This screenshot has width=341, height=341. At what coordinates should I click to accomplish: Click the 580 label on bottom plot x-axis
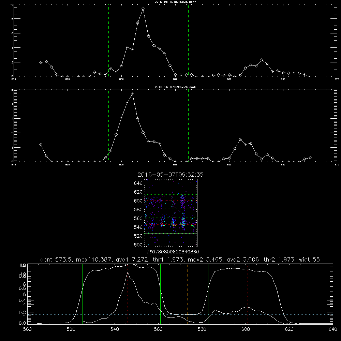202,329
